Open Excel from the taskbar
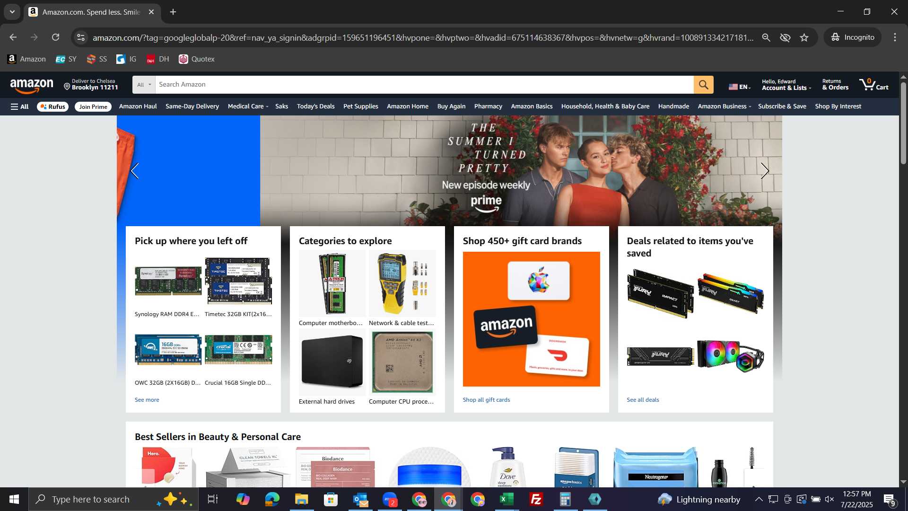 506,499
